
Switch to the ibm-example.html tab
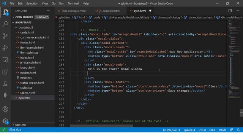click(73, 11)
